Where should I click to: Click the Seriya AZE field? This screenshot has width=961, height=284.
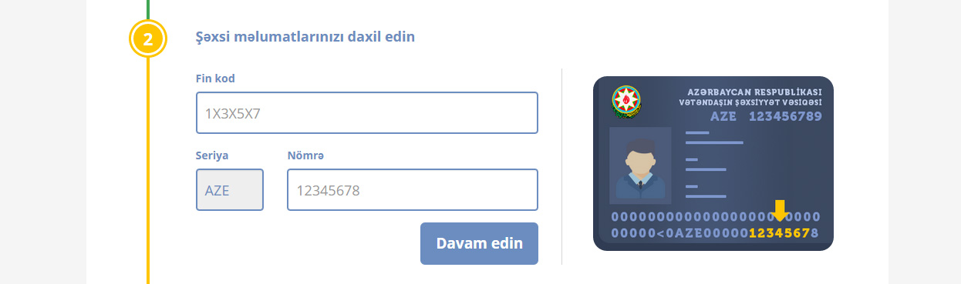[x=230, y=190]
